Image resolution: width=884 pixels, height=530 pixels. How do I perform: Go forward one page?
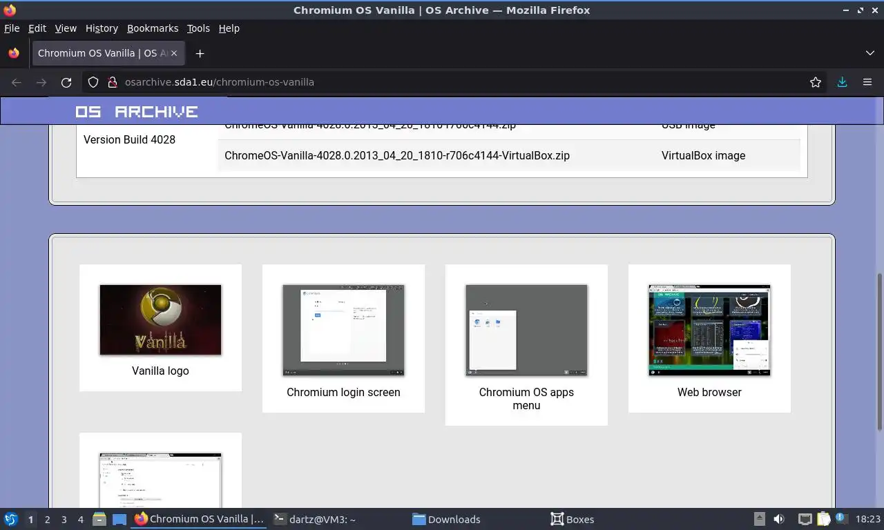[41, 82]
